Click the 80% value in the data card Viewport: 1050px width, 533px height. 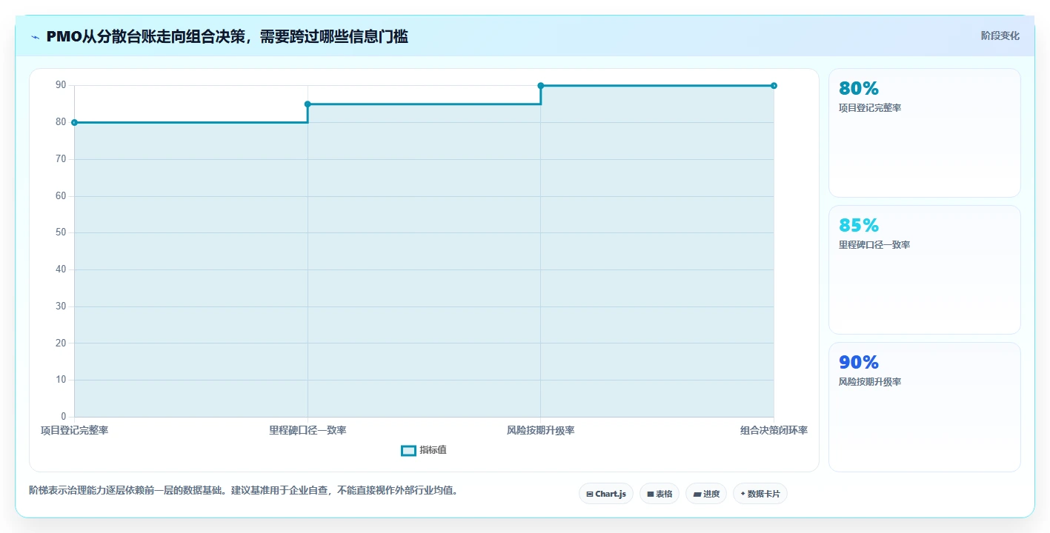[859, 88]
